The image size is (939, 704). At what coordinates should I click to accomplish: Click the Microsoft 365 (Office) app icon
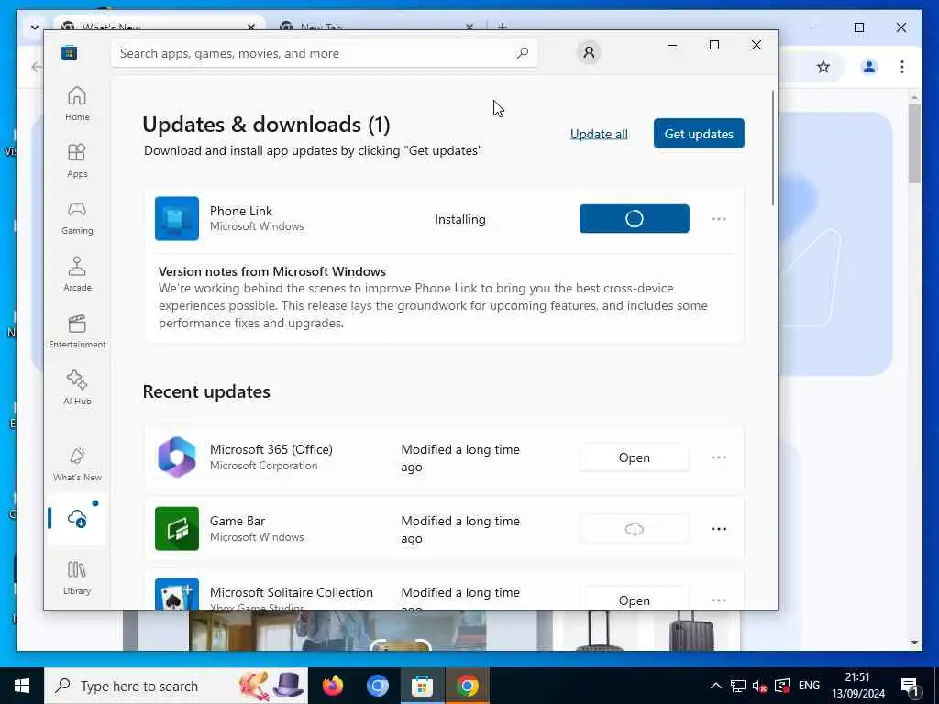pos(177,457)
